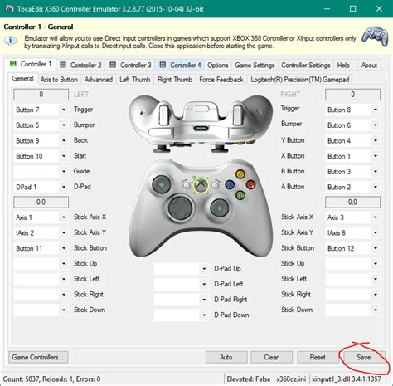The height and width of the screenshot is (386, 393).
Task: Click the app icon in the title bar
Action: click(9, 8)
